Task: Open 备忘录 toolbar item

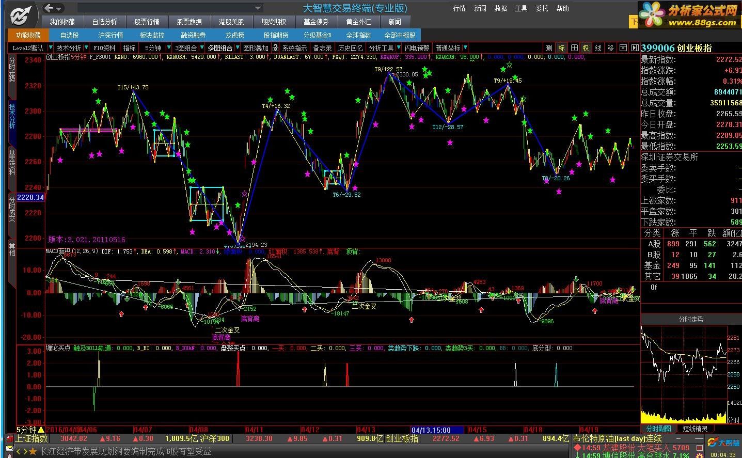Action: pos(323,48)
